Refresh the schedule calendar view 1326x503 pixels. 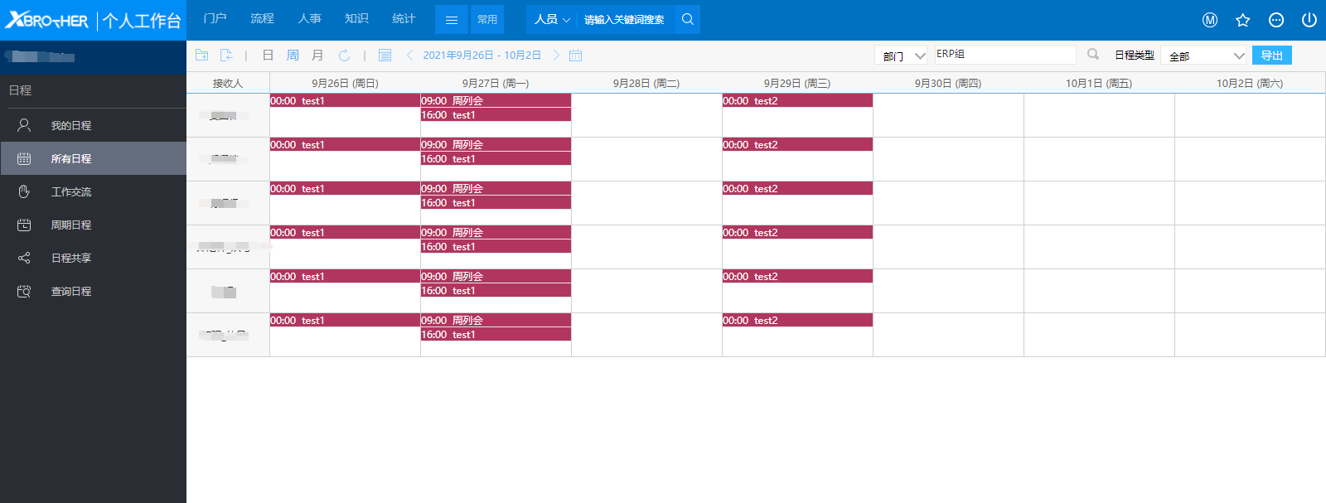pos(344,56)
